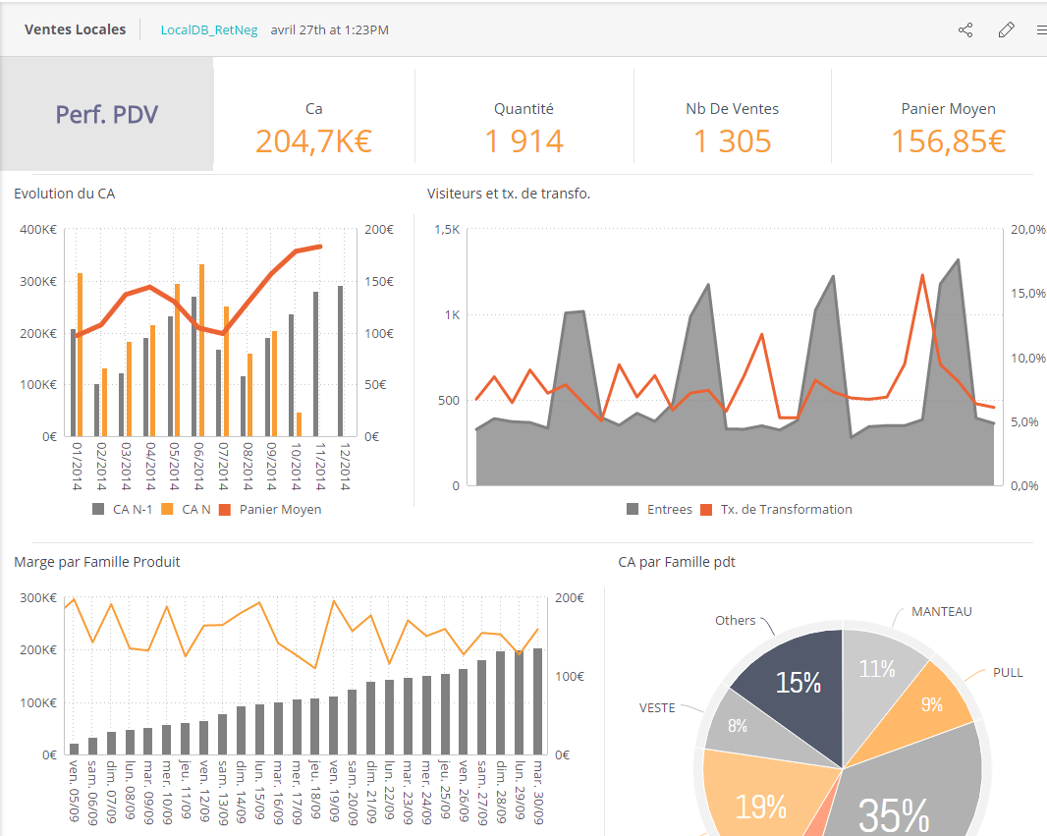Click the Ventes Locales dashboard title
1047x836 pixels.
pyautogui.click(x=75, y=29)
